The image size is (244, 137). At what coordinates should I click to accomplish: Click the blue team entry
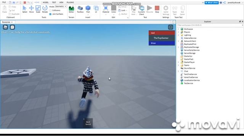(162, 43)
